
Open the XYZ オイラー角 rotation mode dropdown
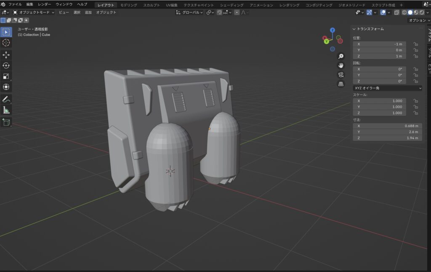(x=387, y=88)
